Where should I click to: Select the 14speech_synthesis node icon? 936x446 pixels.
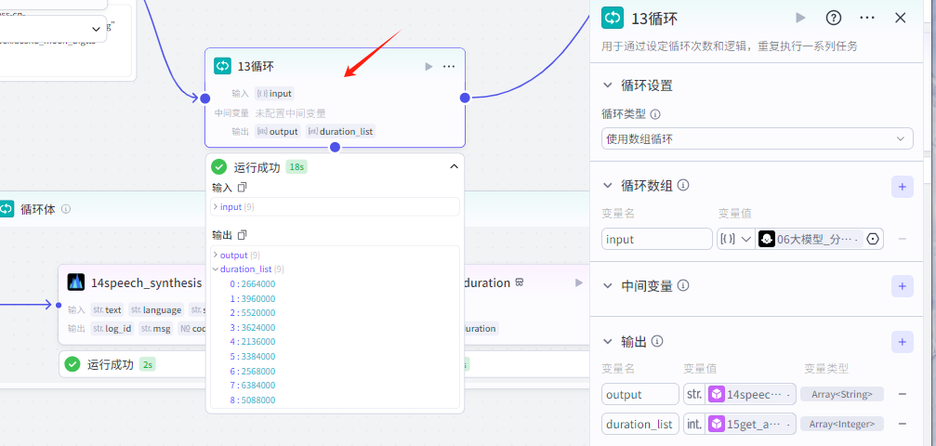[x=76, y=282]
